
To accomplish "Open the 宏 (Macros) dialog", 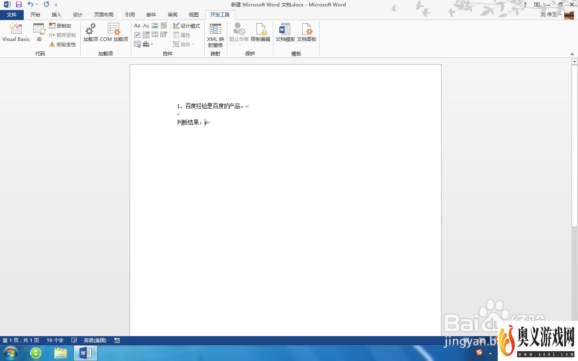I will [x=39, y=32].
